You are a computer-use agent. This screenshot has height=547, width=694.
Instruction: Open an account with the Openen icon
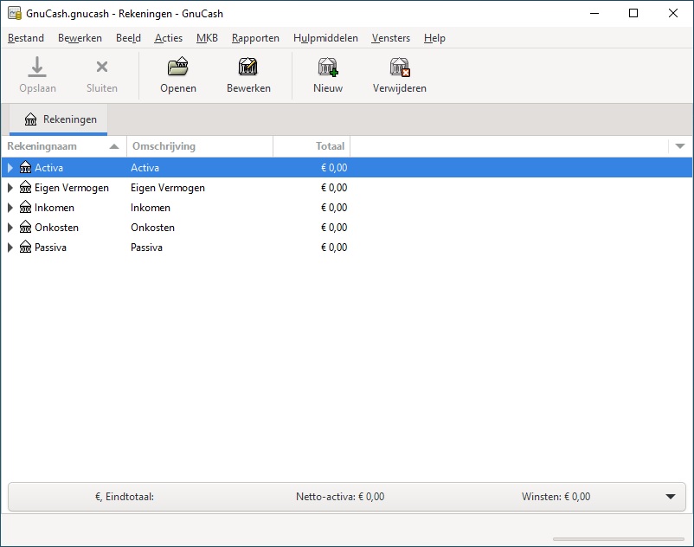point(177,68)
